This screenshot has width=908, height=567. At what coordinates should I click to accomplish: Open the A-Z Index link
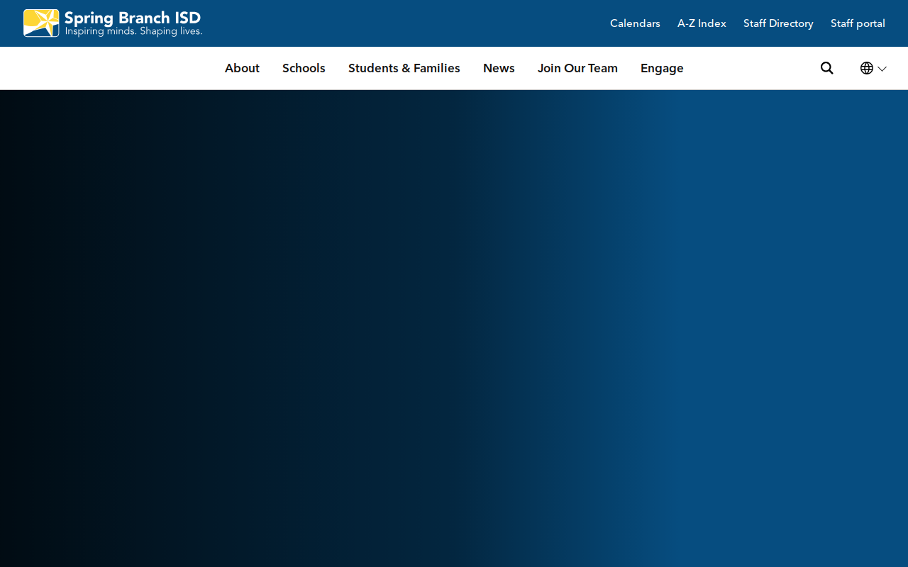pyautogui.click(x=702, y=23)
